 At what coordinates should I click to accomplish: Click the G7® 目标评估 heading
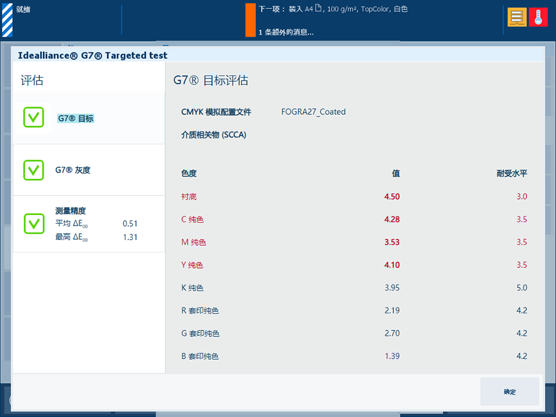211,80
